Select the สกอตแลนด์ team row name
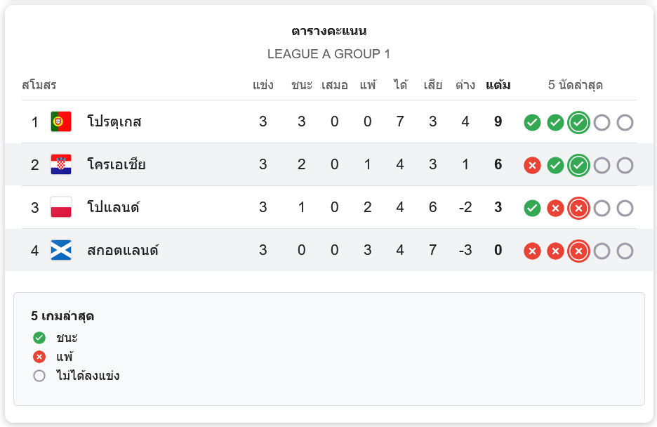The image size is (657, 427). tap(123, 251)
